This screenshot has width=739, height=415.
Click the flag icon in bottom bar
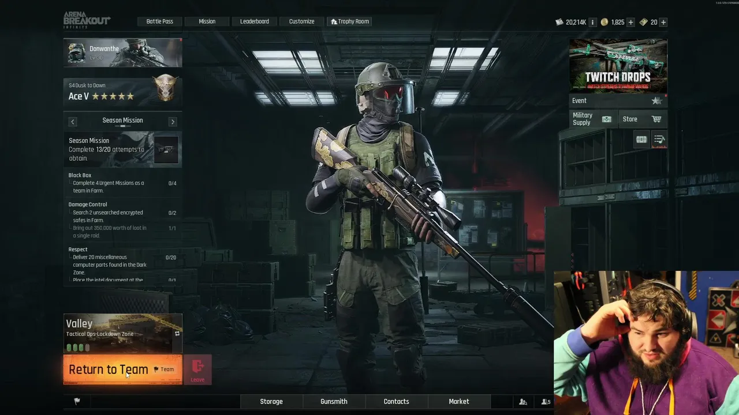click(77, 401)
